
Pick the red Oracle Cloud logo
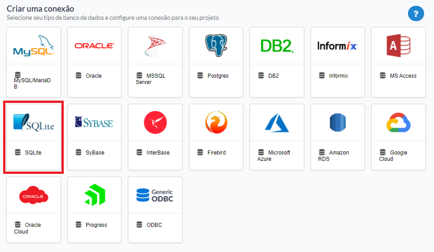(34, 195)
